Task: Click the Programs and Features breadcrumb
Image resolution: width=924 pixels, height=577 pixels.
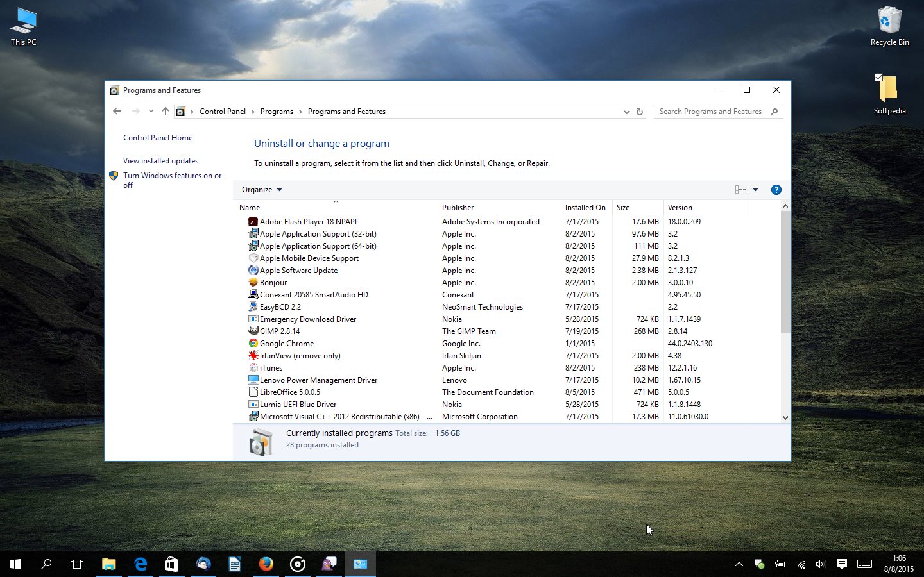Action: (346, 112)
